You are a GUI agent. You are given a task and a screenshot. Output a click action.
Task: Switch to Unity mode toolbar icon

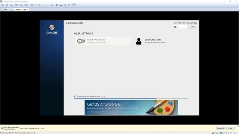(x=69, y=5)
